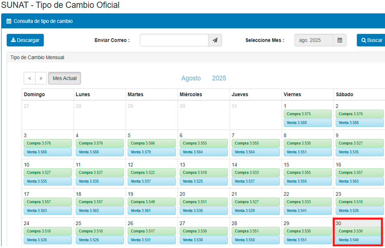Select Compra 3.527 on day 10
This screenshot has height=248, width=385.
48,172
